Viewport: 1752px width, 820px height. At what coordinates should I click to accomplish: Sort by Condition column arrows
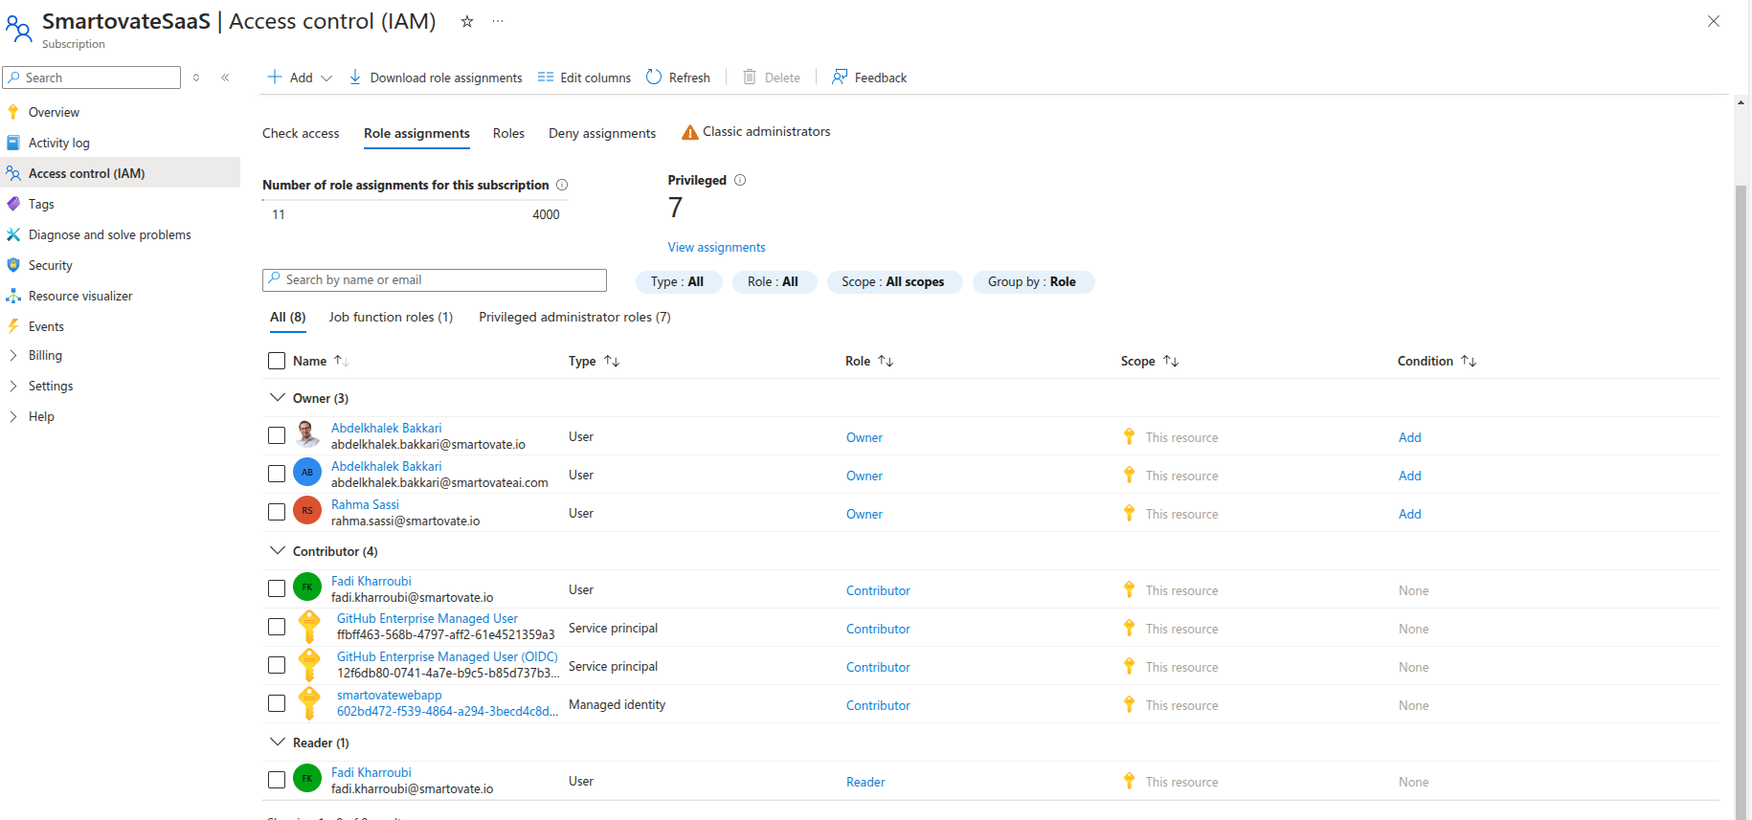pos(1469,361)
